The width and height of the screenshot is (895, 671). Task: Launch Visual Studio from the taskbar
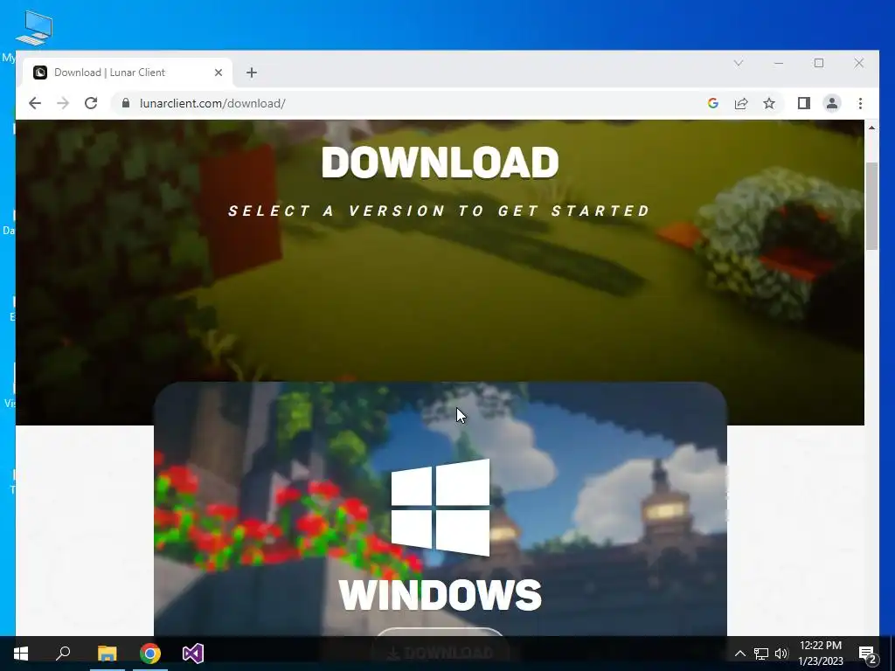click(x=193, y=654)
